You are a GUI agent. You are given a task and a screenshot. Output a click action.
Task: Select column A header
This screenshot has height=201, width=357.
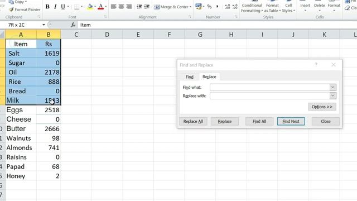[21, 35]
